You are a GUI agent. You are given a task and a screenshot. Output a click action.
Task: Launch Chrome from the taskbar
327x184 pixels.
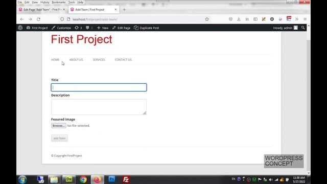pyautogui.click(x=83, y=179)
